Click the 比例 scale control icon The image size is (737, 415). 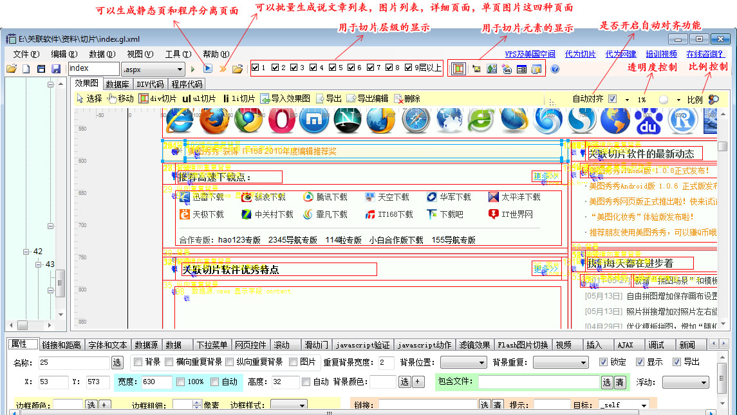click(713, 99)
